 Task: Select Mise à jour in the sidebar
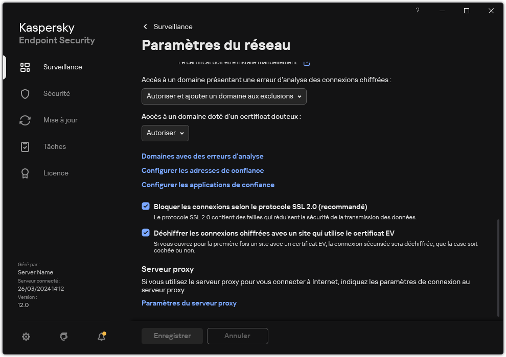(x=25, y=120)
